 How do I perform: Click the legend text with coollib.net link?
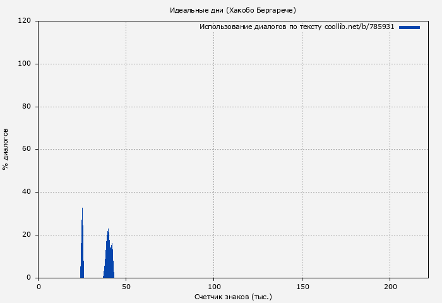pyautogui.click(x=297, y=27)
